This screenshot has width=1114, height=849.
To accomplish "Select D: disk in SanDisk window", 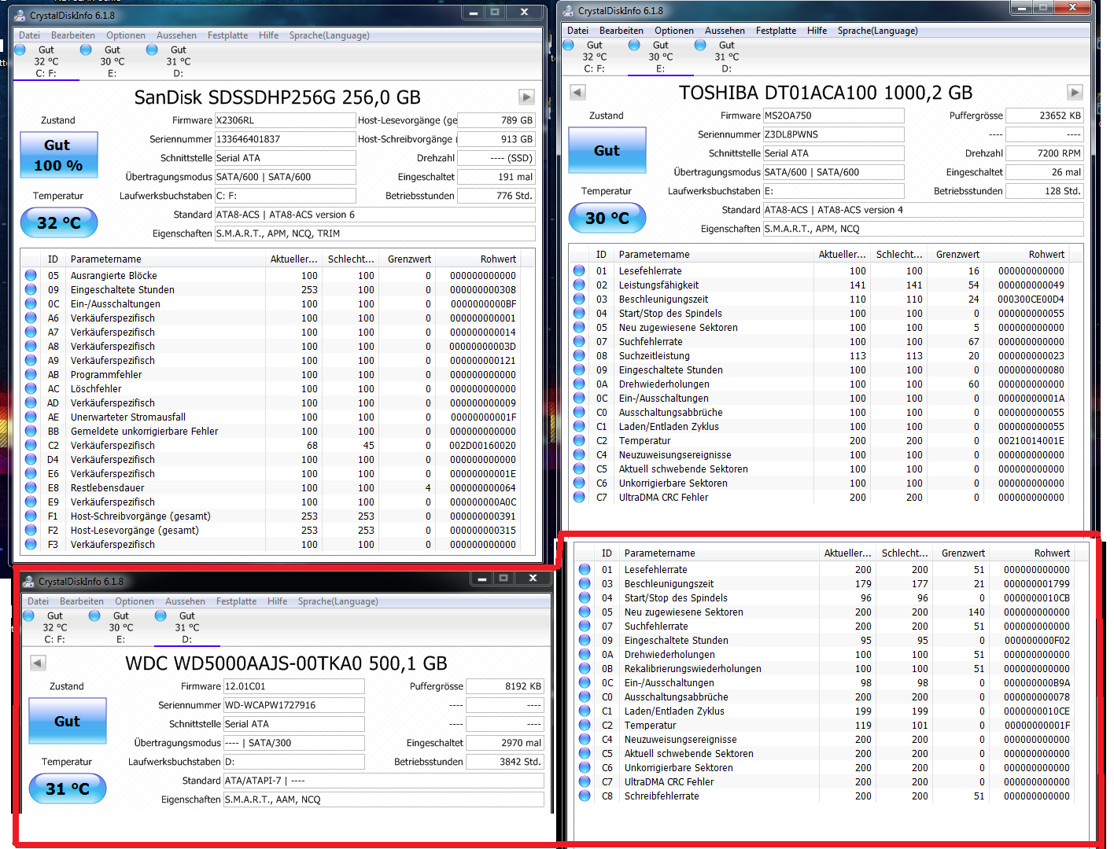I will click(178, 61).
